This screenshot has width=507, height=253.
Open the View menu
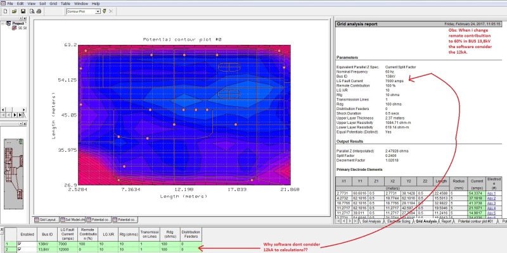click(31, 4)
